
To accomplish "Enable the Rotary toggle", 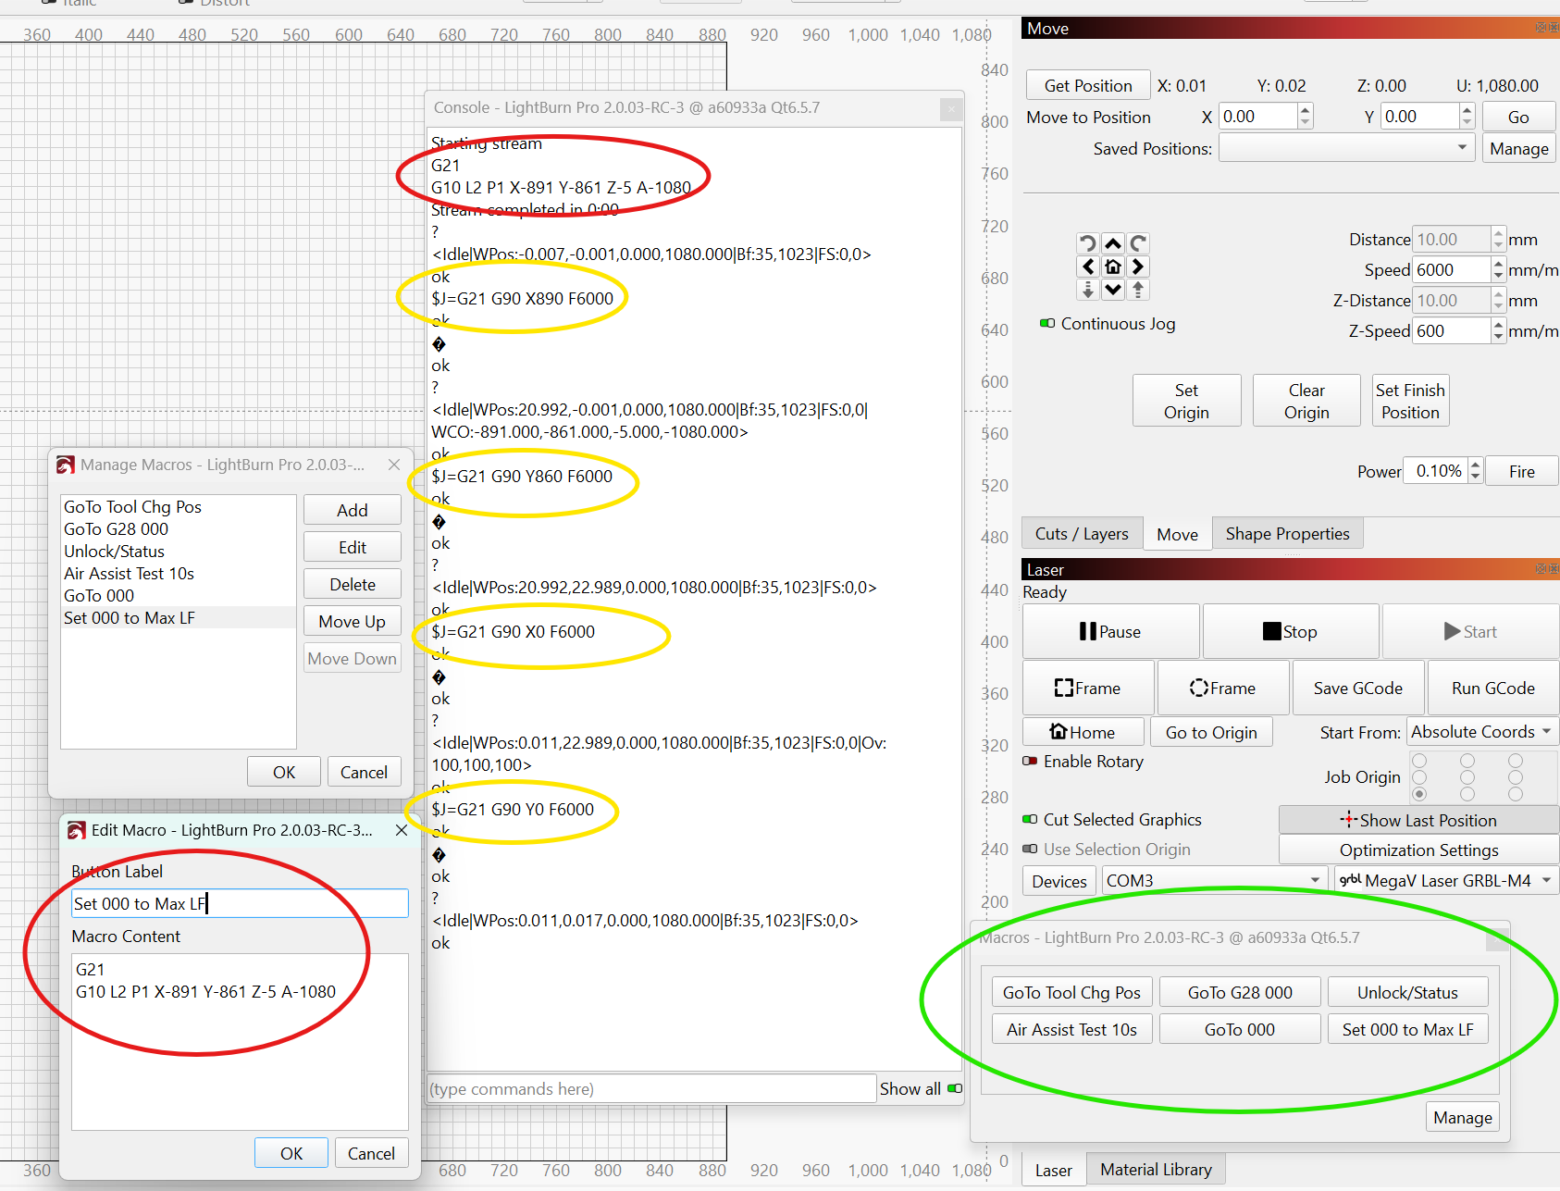I will point(1030,762).
